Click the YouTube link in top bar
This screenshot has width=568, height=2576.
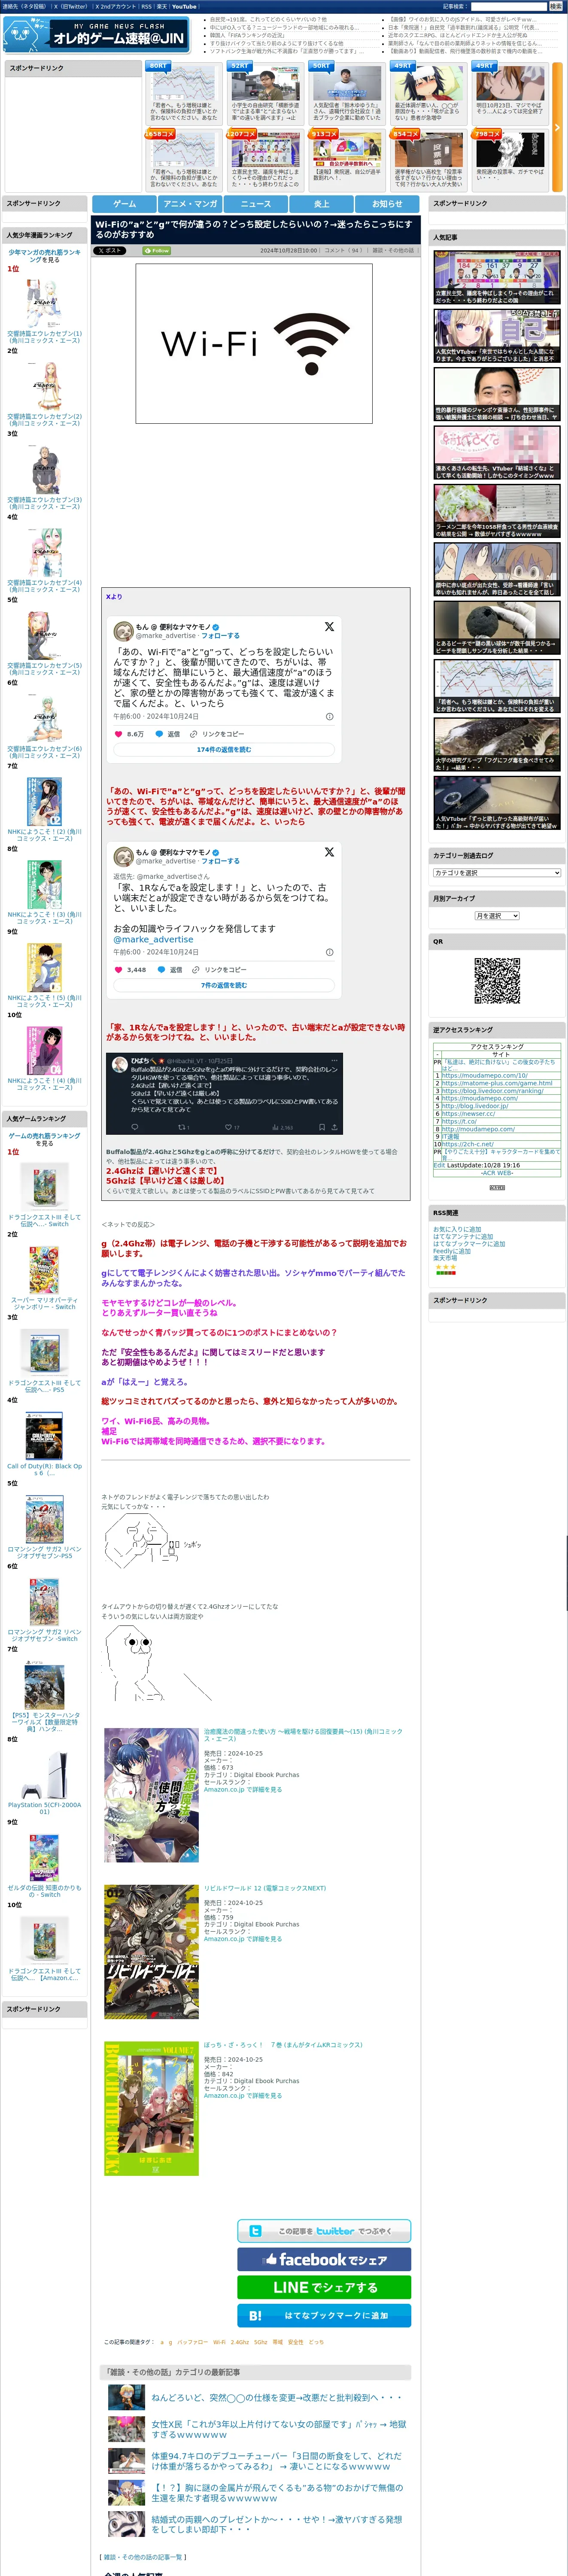pos(184,6)
